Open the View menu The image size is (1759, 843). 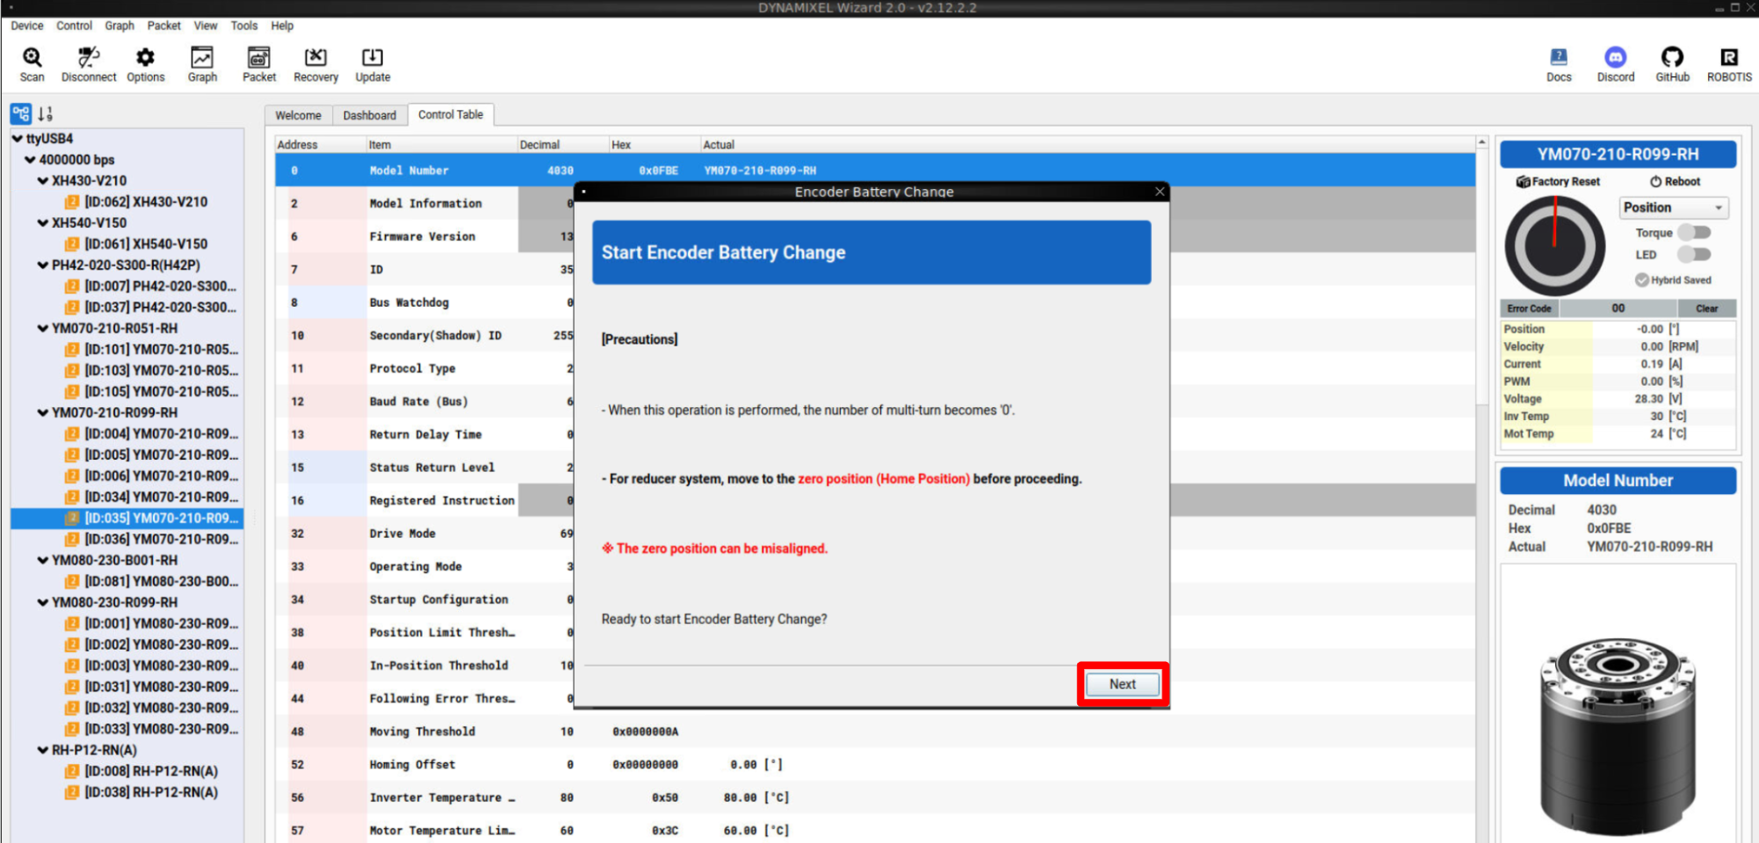pyautogui.click(x=206, y=25)
